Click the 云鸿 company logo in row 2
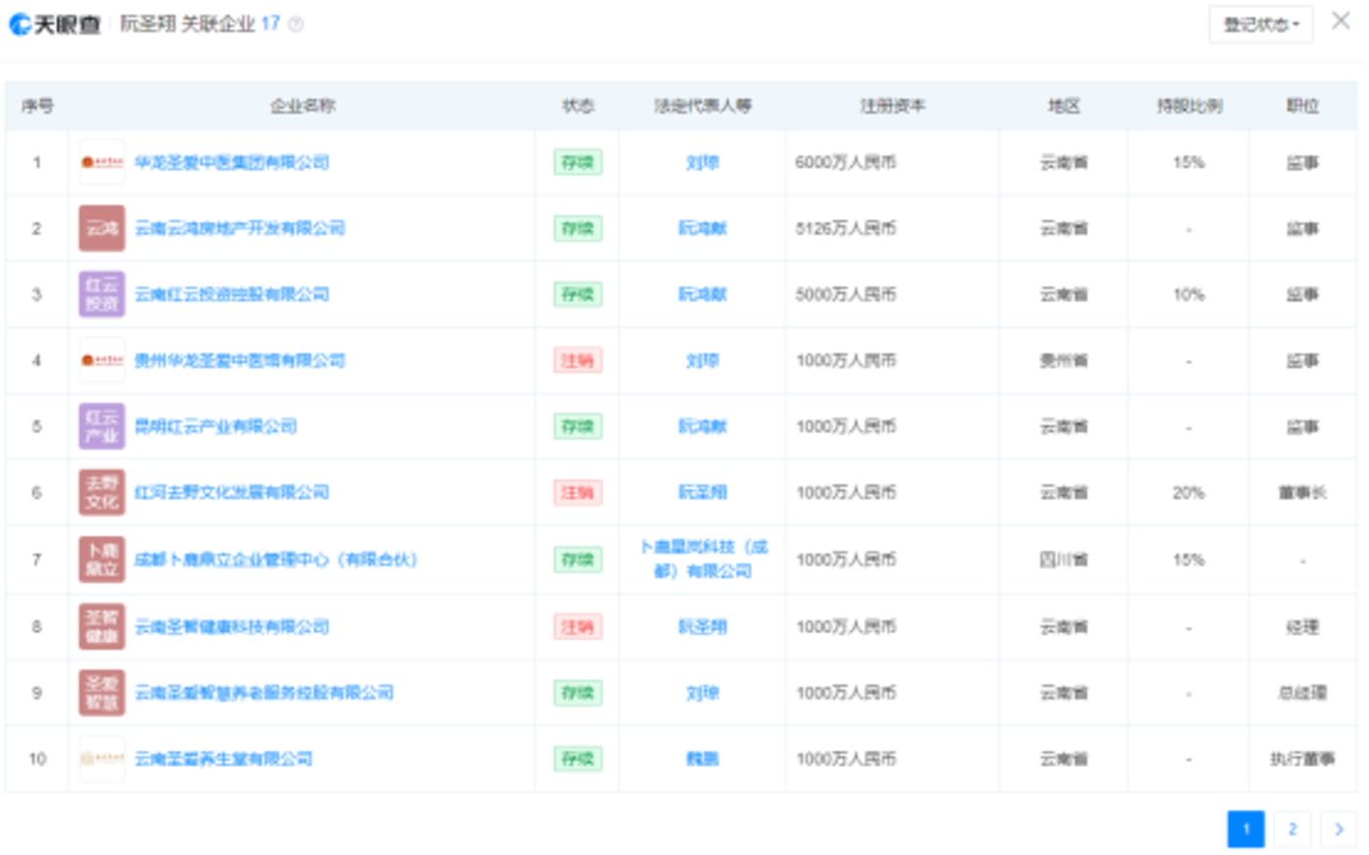This screenshot has width=1369, height=855. (x=102, y=228)
